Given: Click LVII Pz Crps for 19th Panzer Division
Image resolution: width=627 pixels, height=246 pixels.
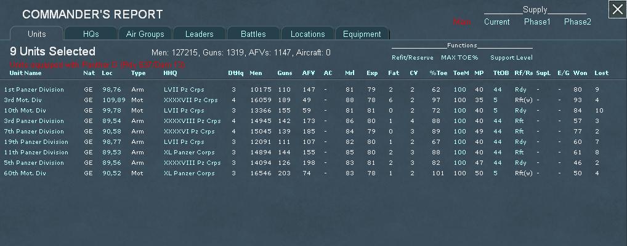Looking at the screenshot, I should point(184,142).
